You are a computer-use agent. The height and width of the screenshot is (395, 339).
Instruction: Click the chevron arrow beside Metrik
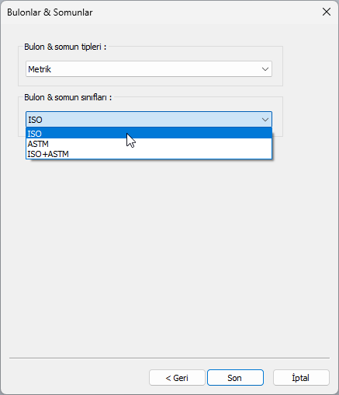click(x=265, y=69)
